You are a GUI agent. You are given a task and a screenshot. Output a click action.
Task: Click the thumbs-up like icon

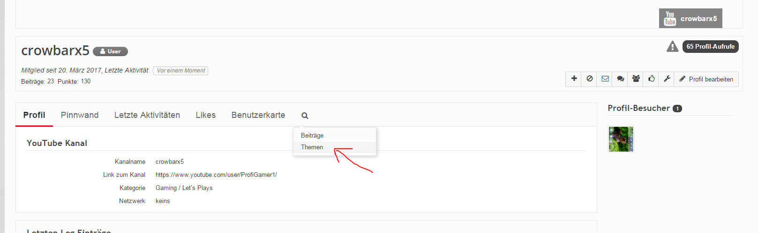click(x=651, y=79)
